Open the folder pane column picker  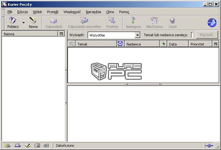(61, 34)
